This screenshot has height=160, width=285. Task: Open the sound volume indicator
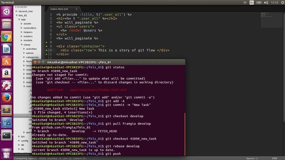coord(266,3)
